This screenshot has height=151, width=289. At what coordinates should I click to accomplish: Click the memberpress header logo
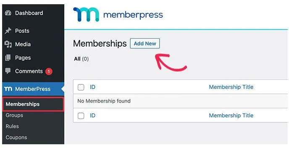click(x=118, y=14)
